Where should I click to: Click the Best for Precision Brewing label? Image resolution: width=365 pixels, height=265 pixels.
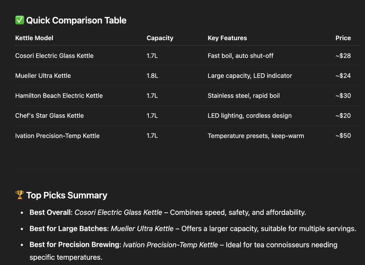[75, 244]
